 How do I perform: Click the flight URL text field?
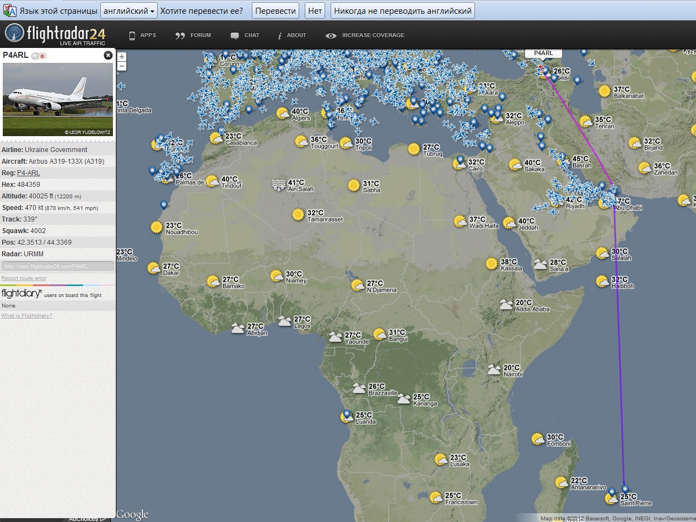point(57,266)
